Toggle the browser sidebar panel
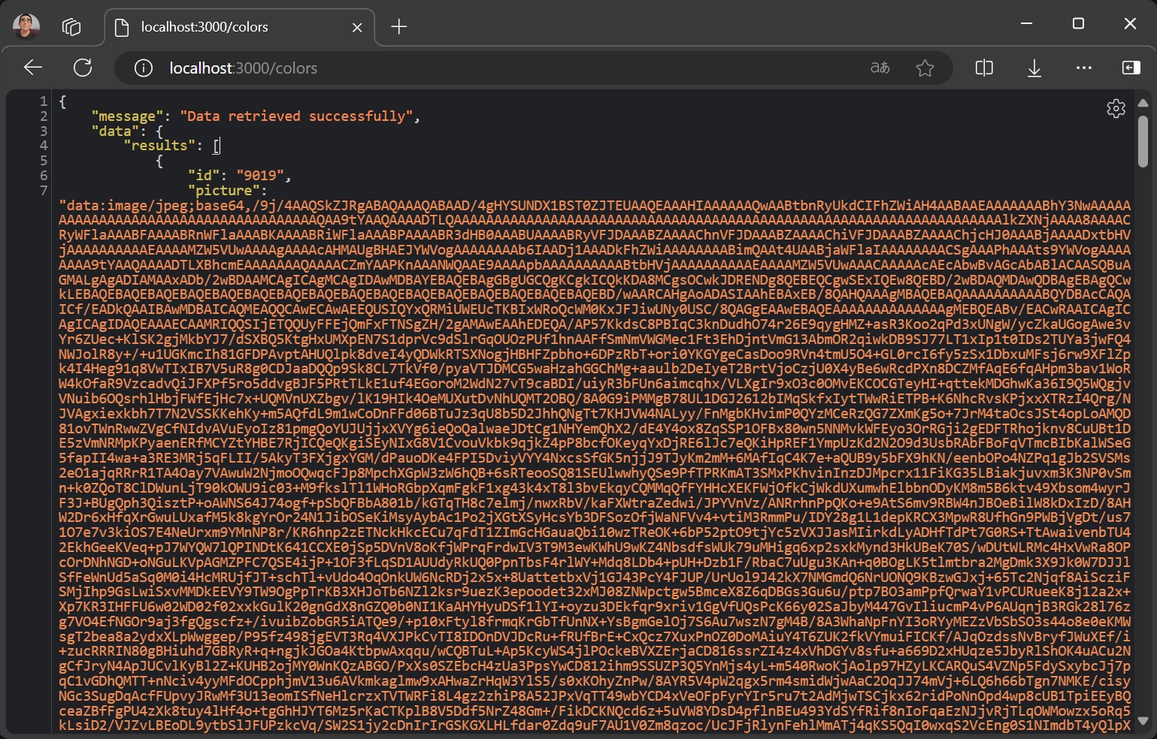The width and height of the screenshot is (1157, 739). [1131, 68]
